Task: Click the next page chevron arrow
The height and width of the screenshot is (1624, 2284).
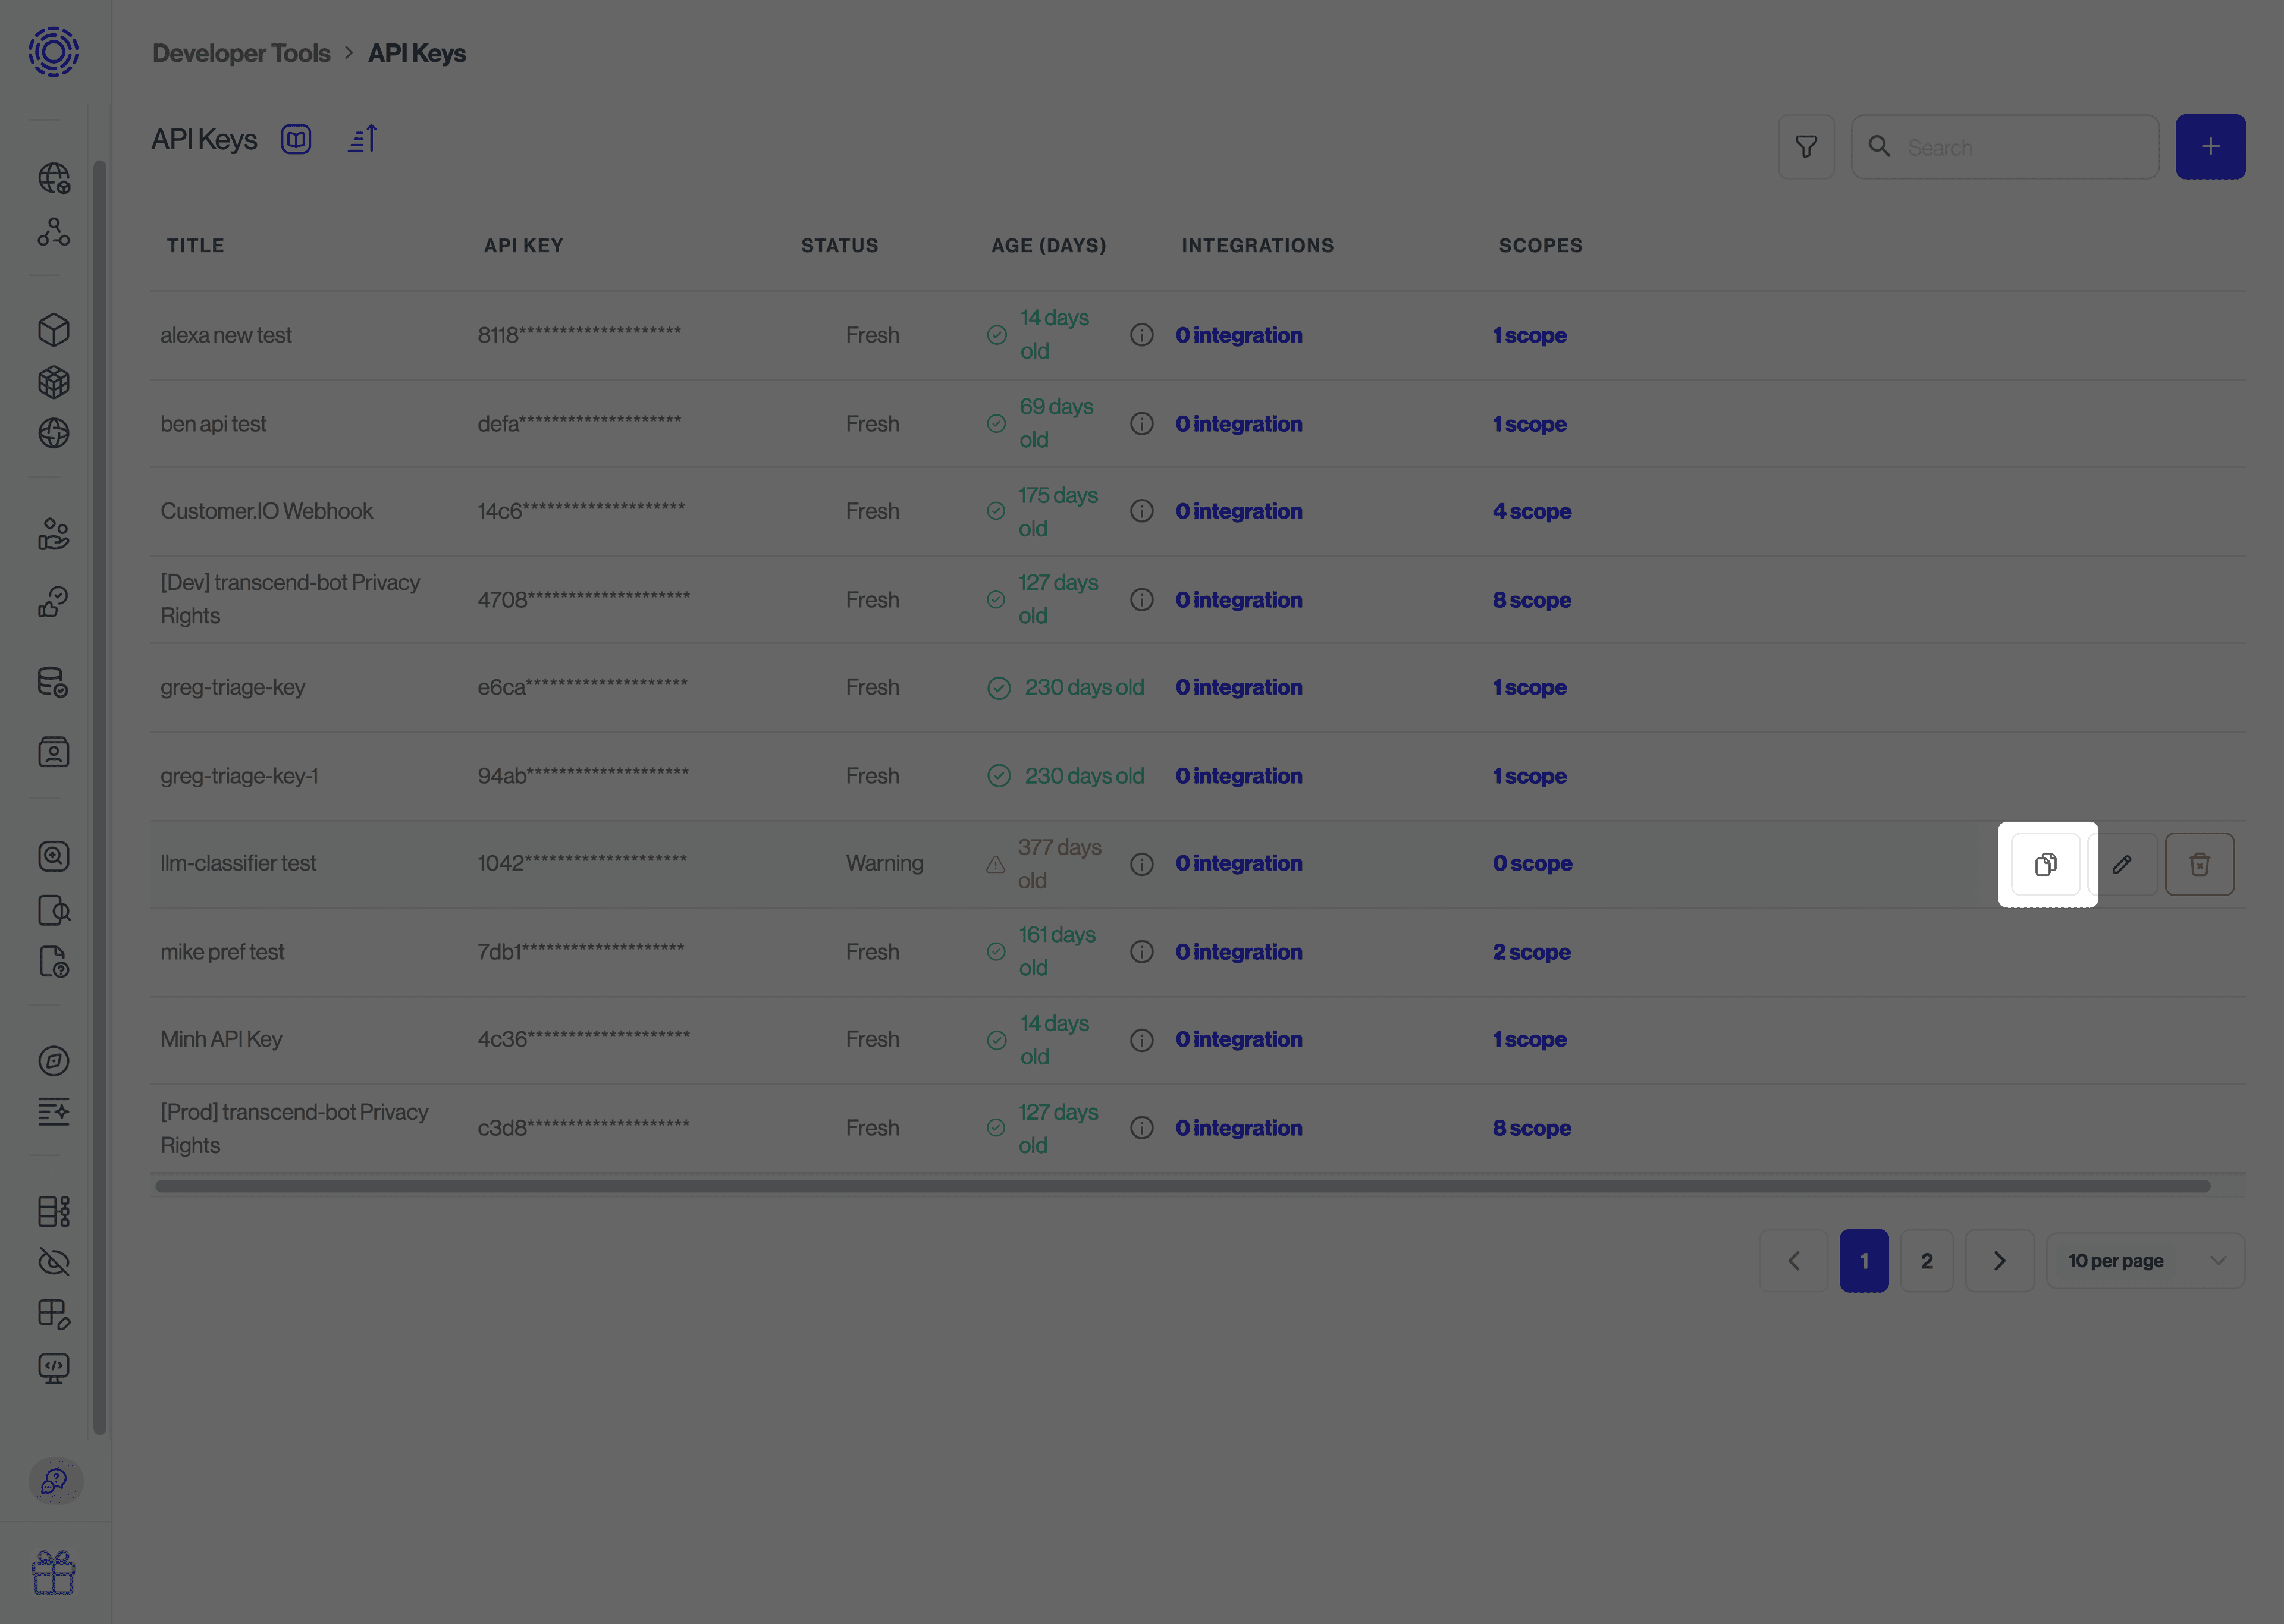Action: click(x=2000, y=1260)
